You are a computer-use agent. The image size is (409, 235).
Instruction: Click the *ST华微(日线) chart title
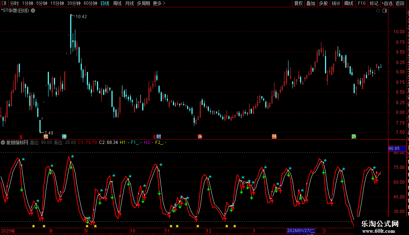[x=15, y=11]
